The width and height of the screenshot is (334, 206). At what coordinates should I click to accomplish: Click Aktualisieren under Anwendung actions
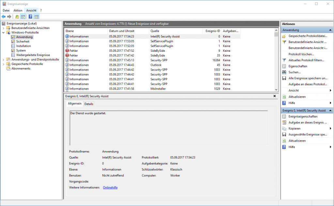298,97
